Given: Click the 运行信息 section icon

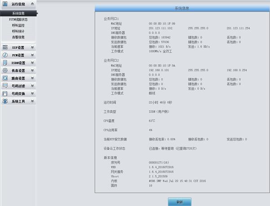Looking at the screenshot, I should tap(5, 4).
